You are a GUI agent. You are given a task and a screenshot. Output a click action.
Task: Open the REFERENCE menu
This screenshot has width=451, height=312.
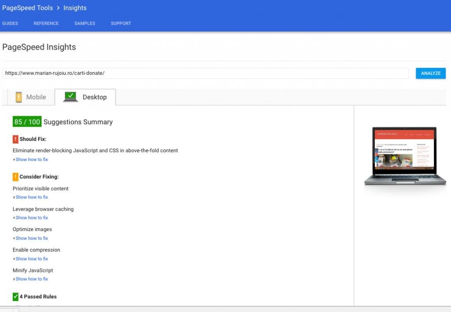coord(46,23)
